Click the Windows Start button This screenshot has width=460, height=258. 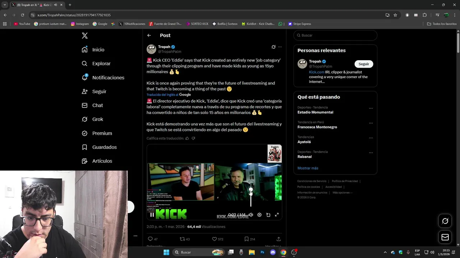pyautogui.click(x=166, y=252)
